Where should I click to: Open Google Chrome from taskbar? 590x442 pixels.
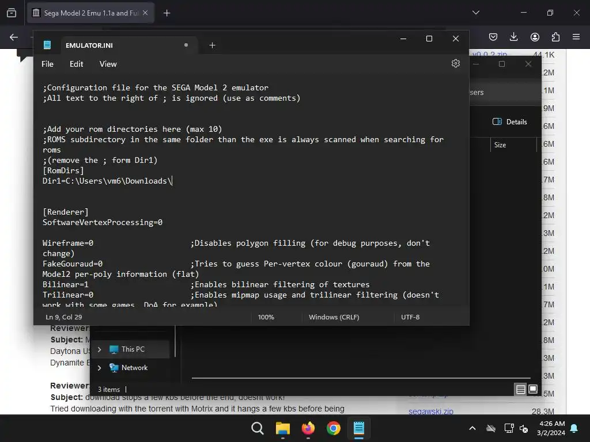click(334, 428)
